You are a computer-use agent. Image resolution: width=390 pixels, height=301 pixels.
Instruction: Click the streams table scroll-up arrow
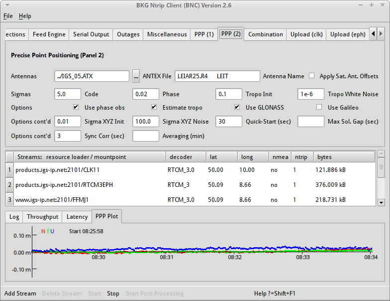tap(381, 154)
